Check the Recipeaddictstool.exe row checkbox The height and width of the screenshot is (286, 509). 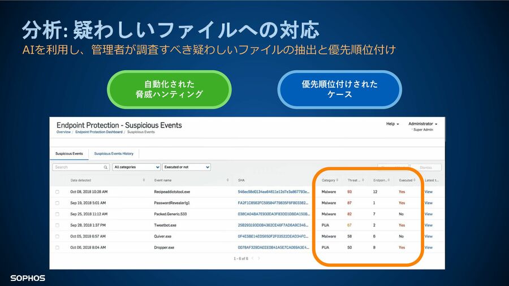57,192
